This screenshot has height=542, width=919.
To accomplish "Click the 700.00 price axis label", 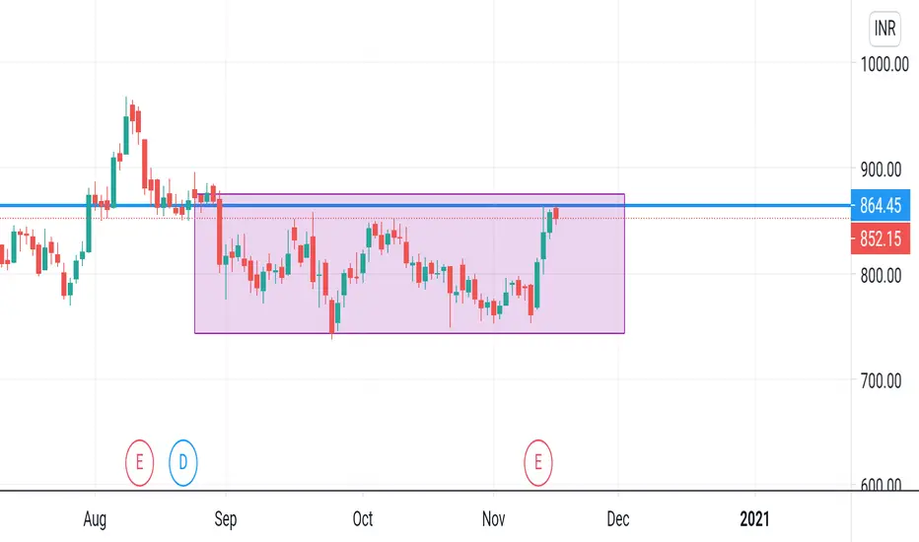I will [881, 381].
